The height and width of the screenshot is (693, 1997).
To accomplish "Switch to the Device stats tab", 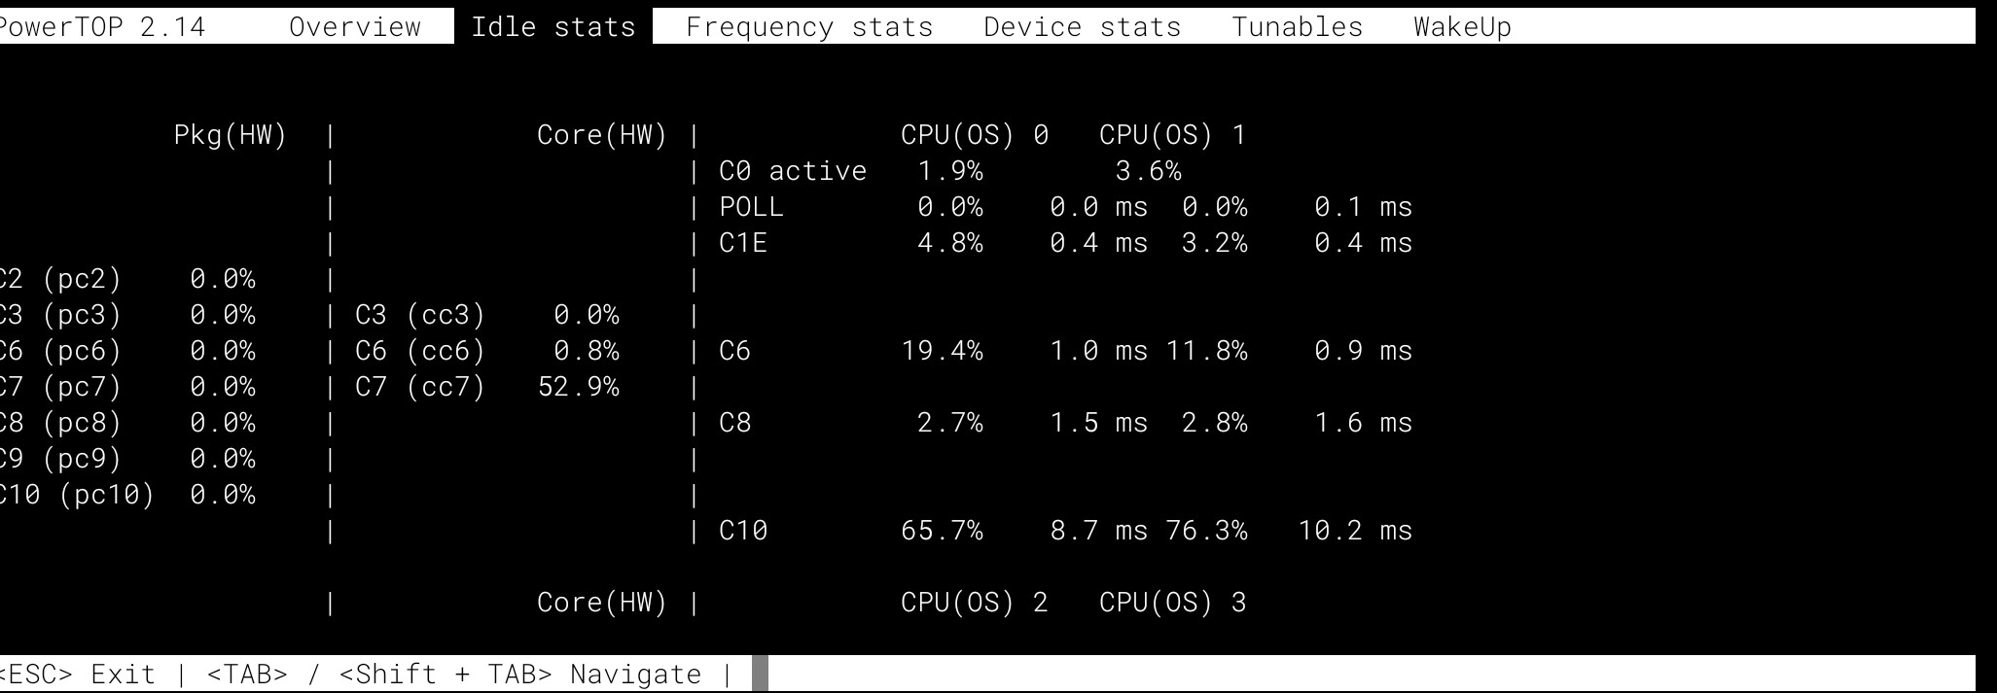I will (1080, 26).
